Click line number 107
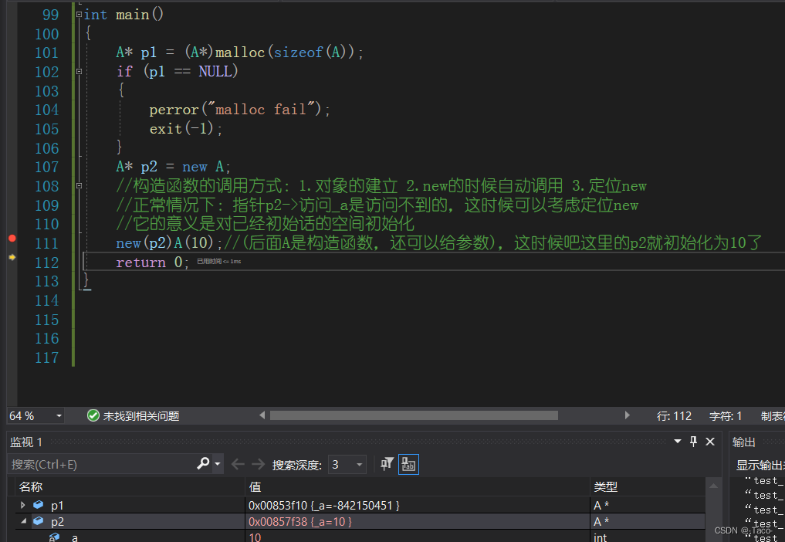 (x=46, y=167)
